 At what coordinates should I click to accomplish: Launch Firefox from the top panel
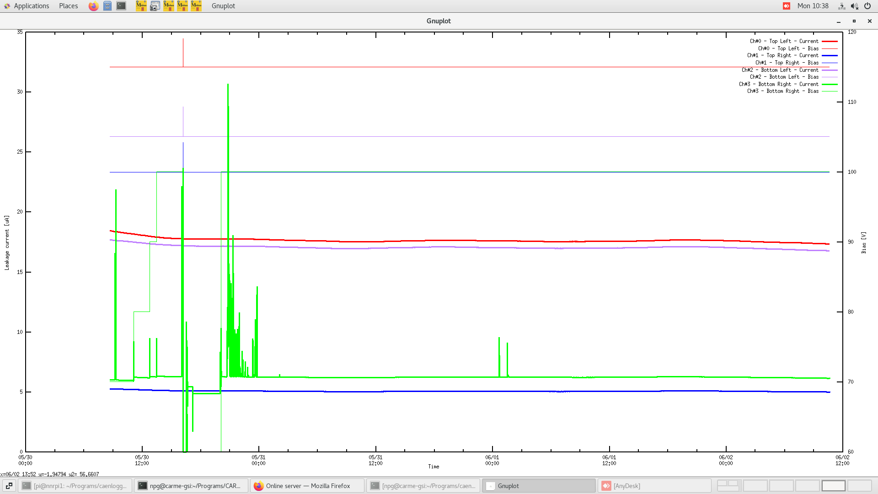click(93, 6)
